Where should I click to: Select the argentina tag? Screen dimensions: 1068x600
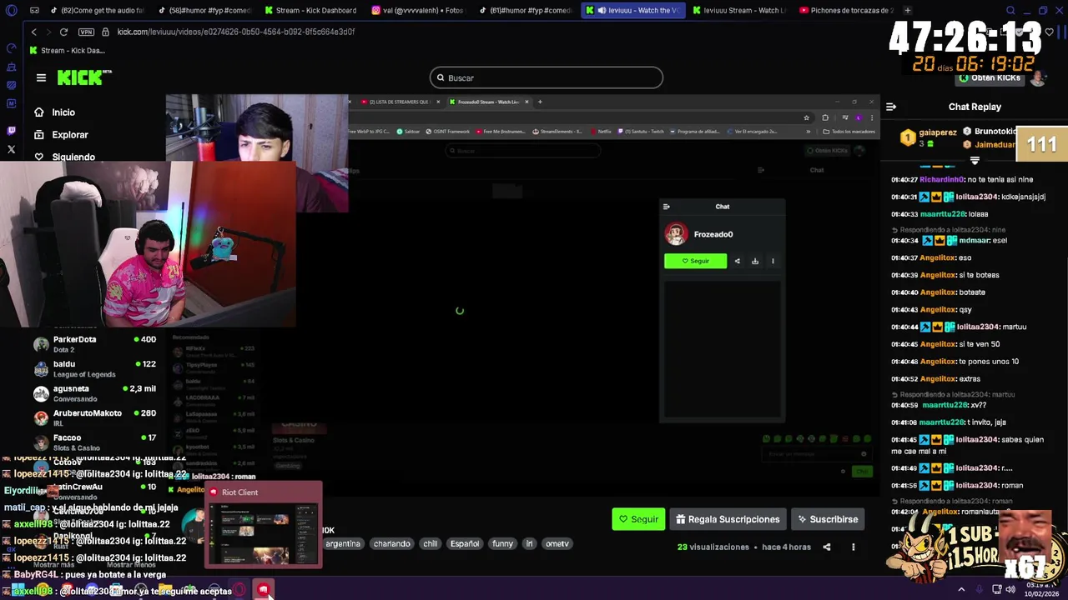[343, 543]
